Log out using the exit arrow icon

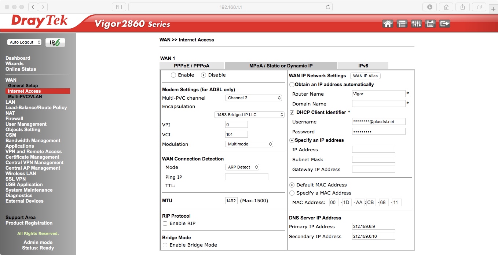click(x=444, y=23)
